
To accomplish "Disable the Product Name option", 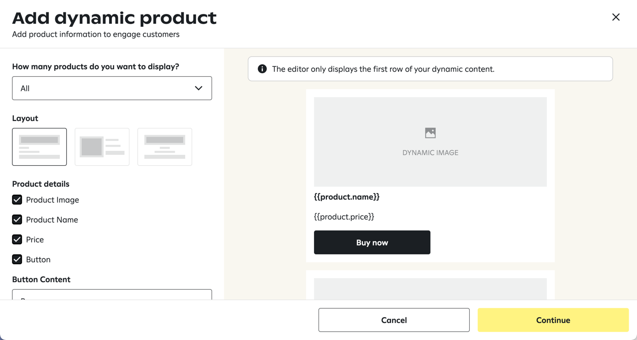I will coord(16,220).
